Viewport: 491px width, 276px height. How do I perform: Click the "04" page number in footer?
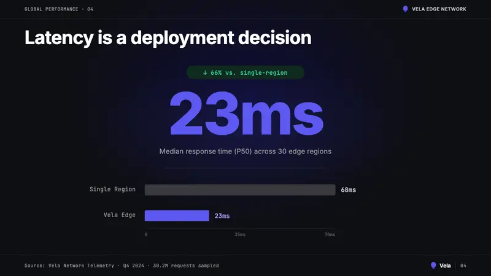tap(463, 266)
